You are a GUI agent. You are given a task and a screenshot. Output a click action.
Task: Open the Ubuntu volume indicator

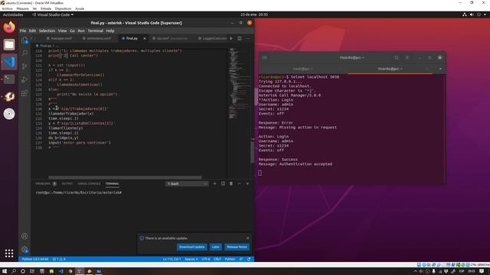(x=472, y=15)
